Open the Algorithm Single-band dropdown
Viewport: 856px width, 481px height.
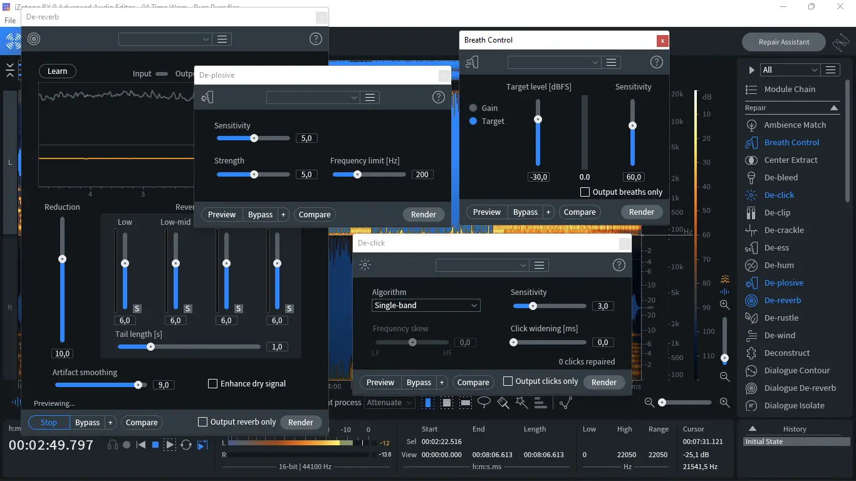(426, 305)
